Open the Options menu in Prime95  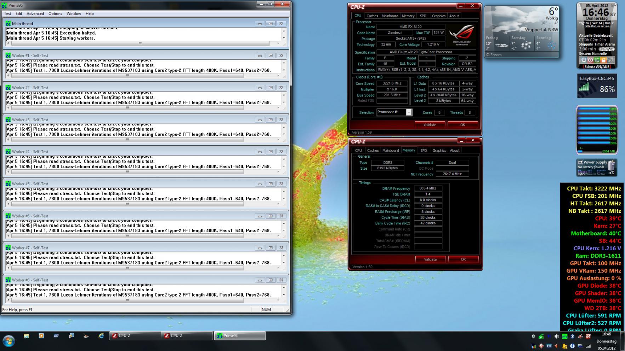(55, 13)
